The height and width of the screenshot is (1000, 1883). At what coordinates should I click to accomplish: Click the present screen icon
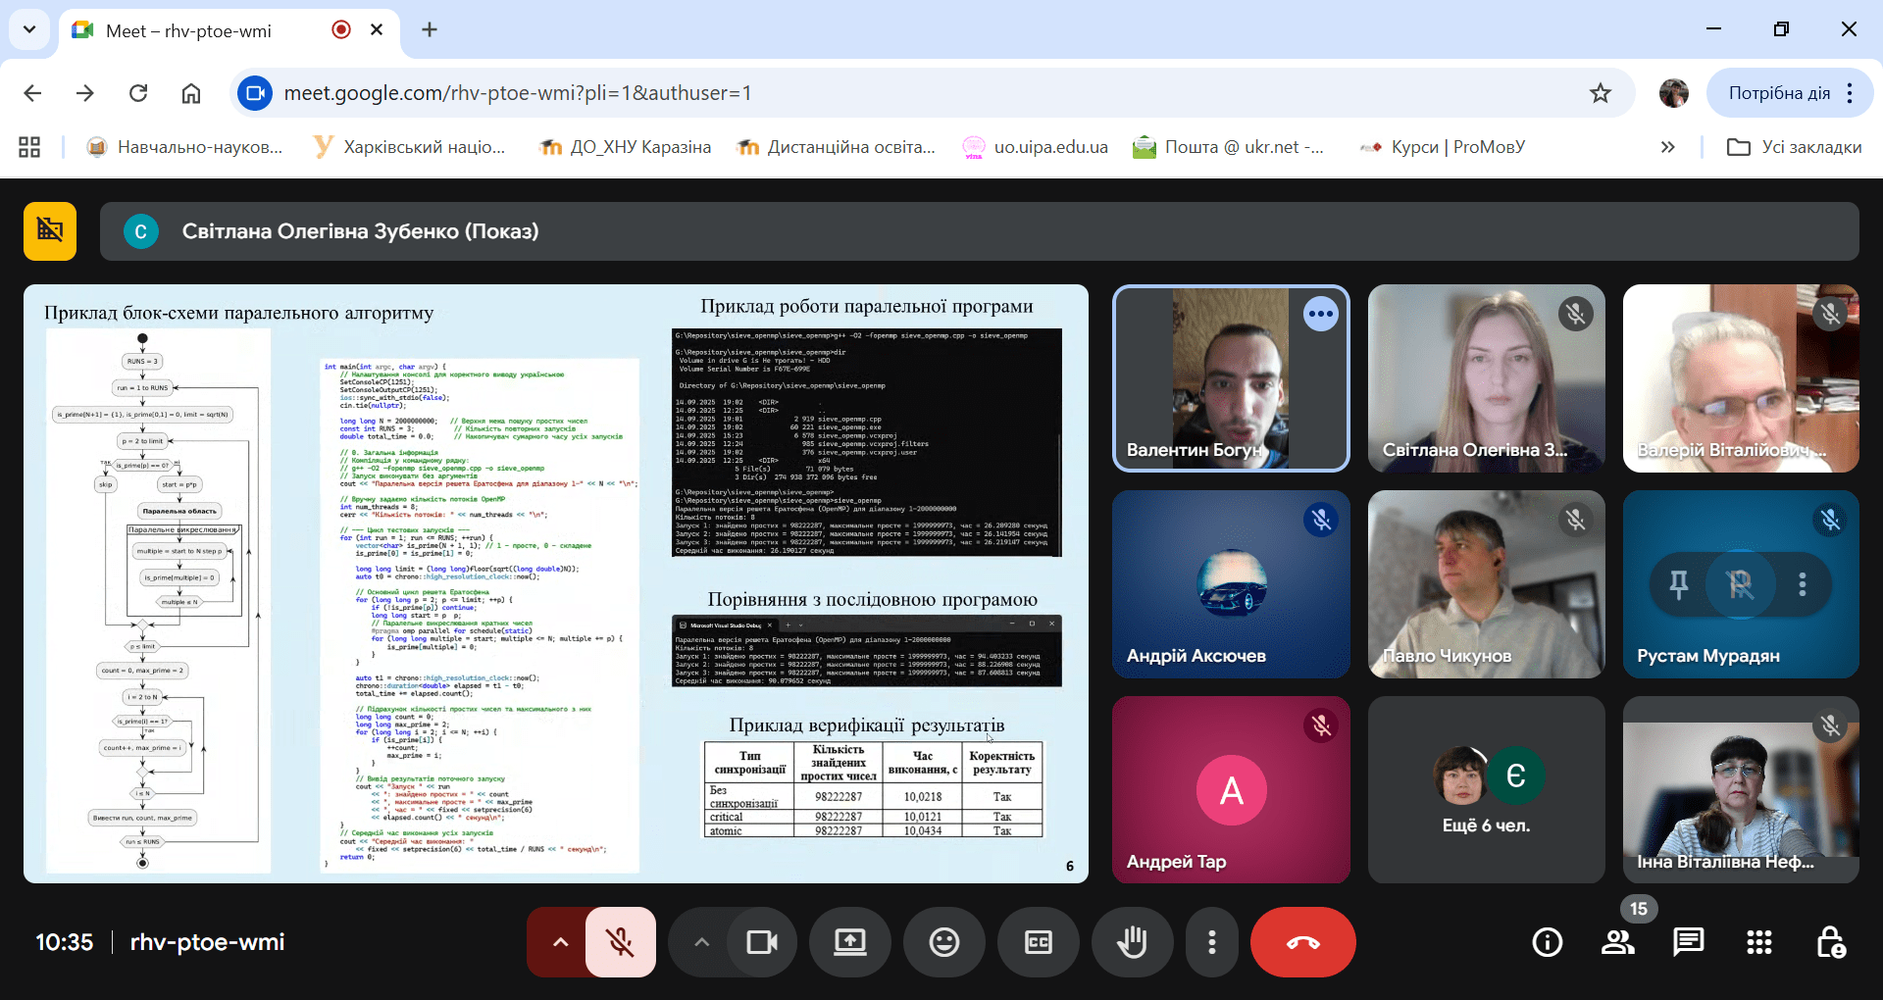click(x=849, y=942)
